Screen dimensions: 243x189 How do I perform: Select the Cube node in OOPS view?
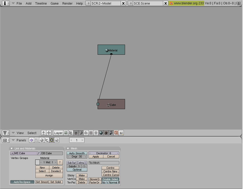(111, 104)
